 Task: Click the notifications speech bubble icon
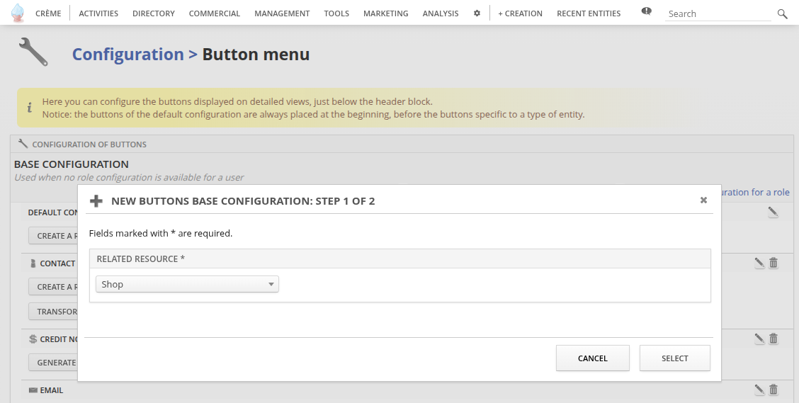point(646,11)
